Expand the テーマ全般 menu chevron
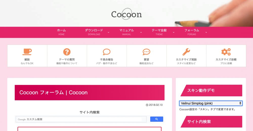The height and width of the screenshot is (131, 253). click(x=174, y=32)
